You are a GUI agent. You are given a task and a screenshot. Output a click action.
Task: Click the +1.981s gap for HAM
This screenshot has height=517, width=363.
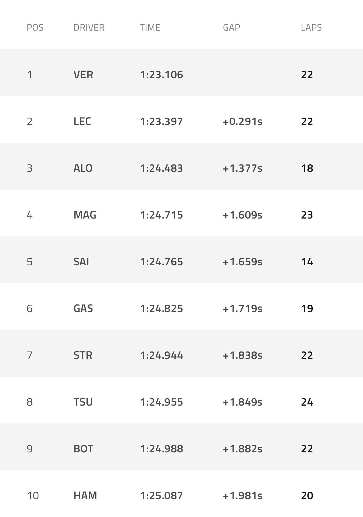(x=242, y=495)
